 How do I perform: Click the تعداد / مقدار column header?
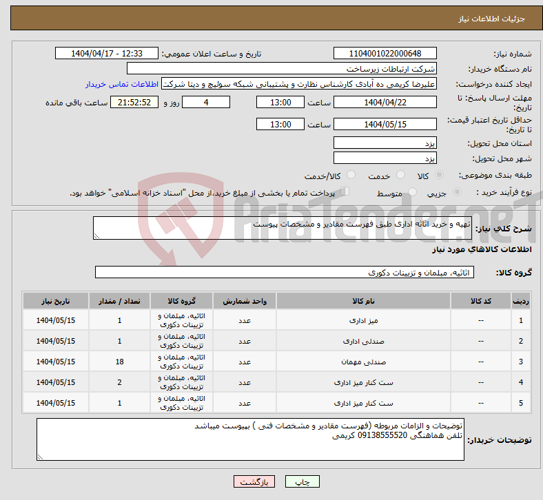[119, 301]
